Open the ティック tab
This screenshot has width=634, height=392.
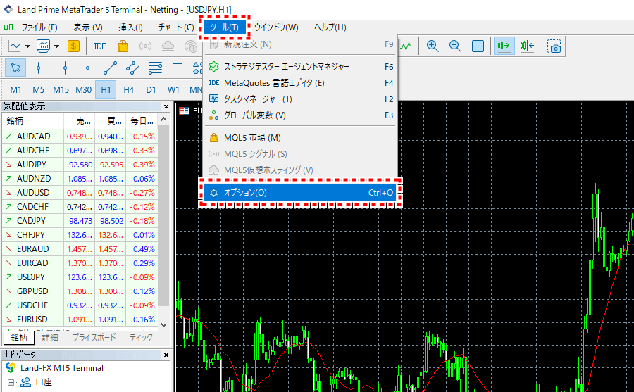coord(141,337)
